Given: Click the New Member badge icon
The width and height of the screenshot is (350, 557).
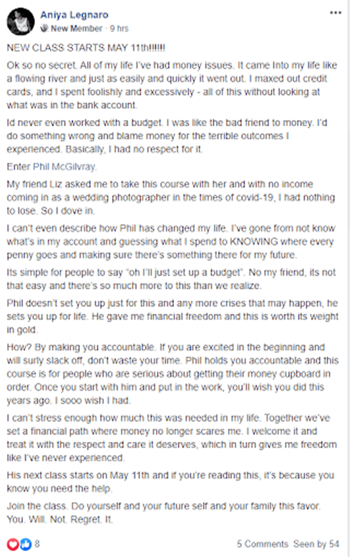Looking at the screenshot, I should 44,28.
